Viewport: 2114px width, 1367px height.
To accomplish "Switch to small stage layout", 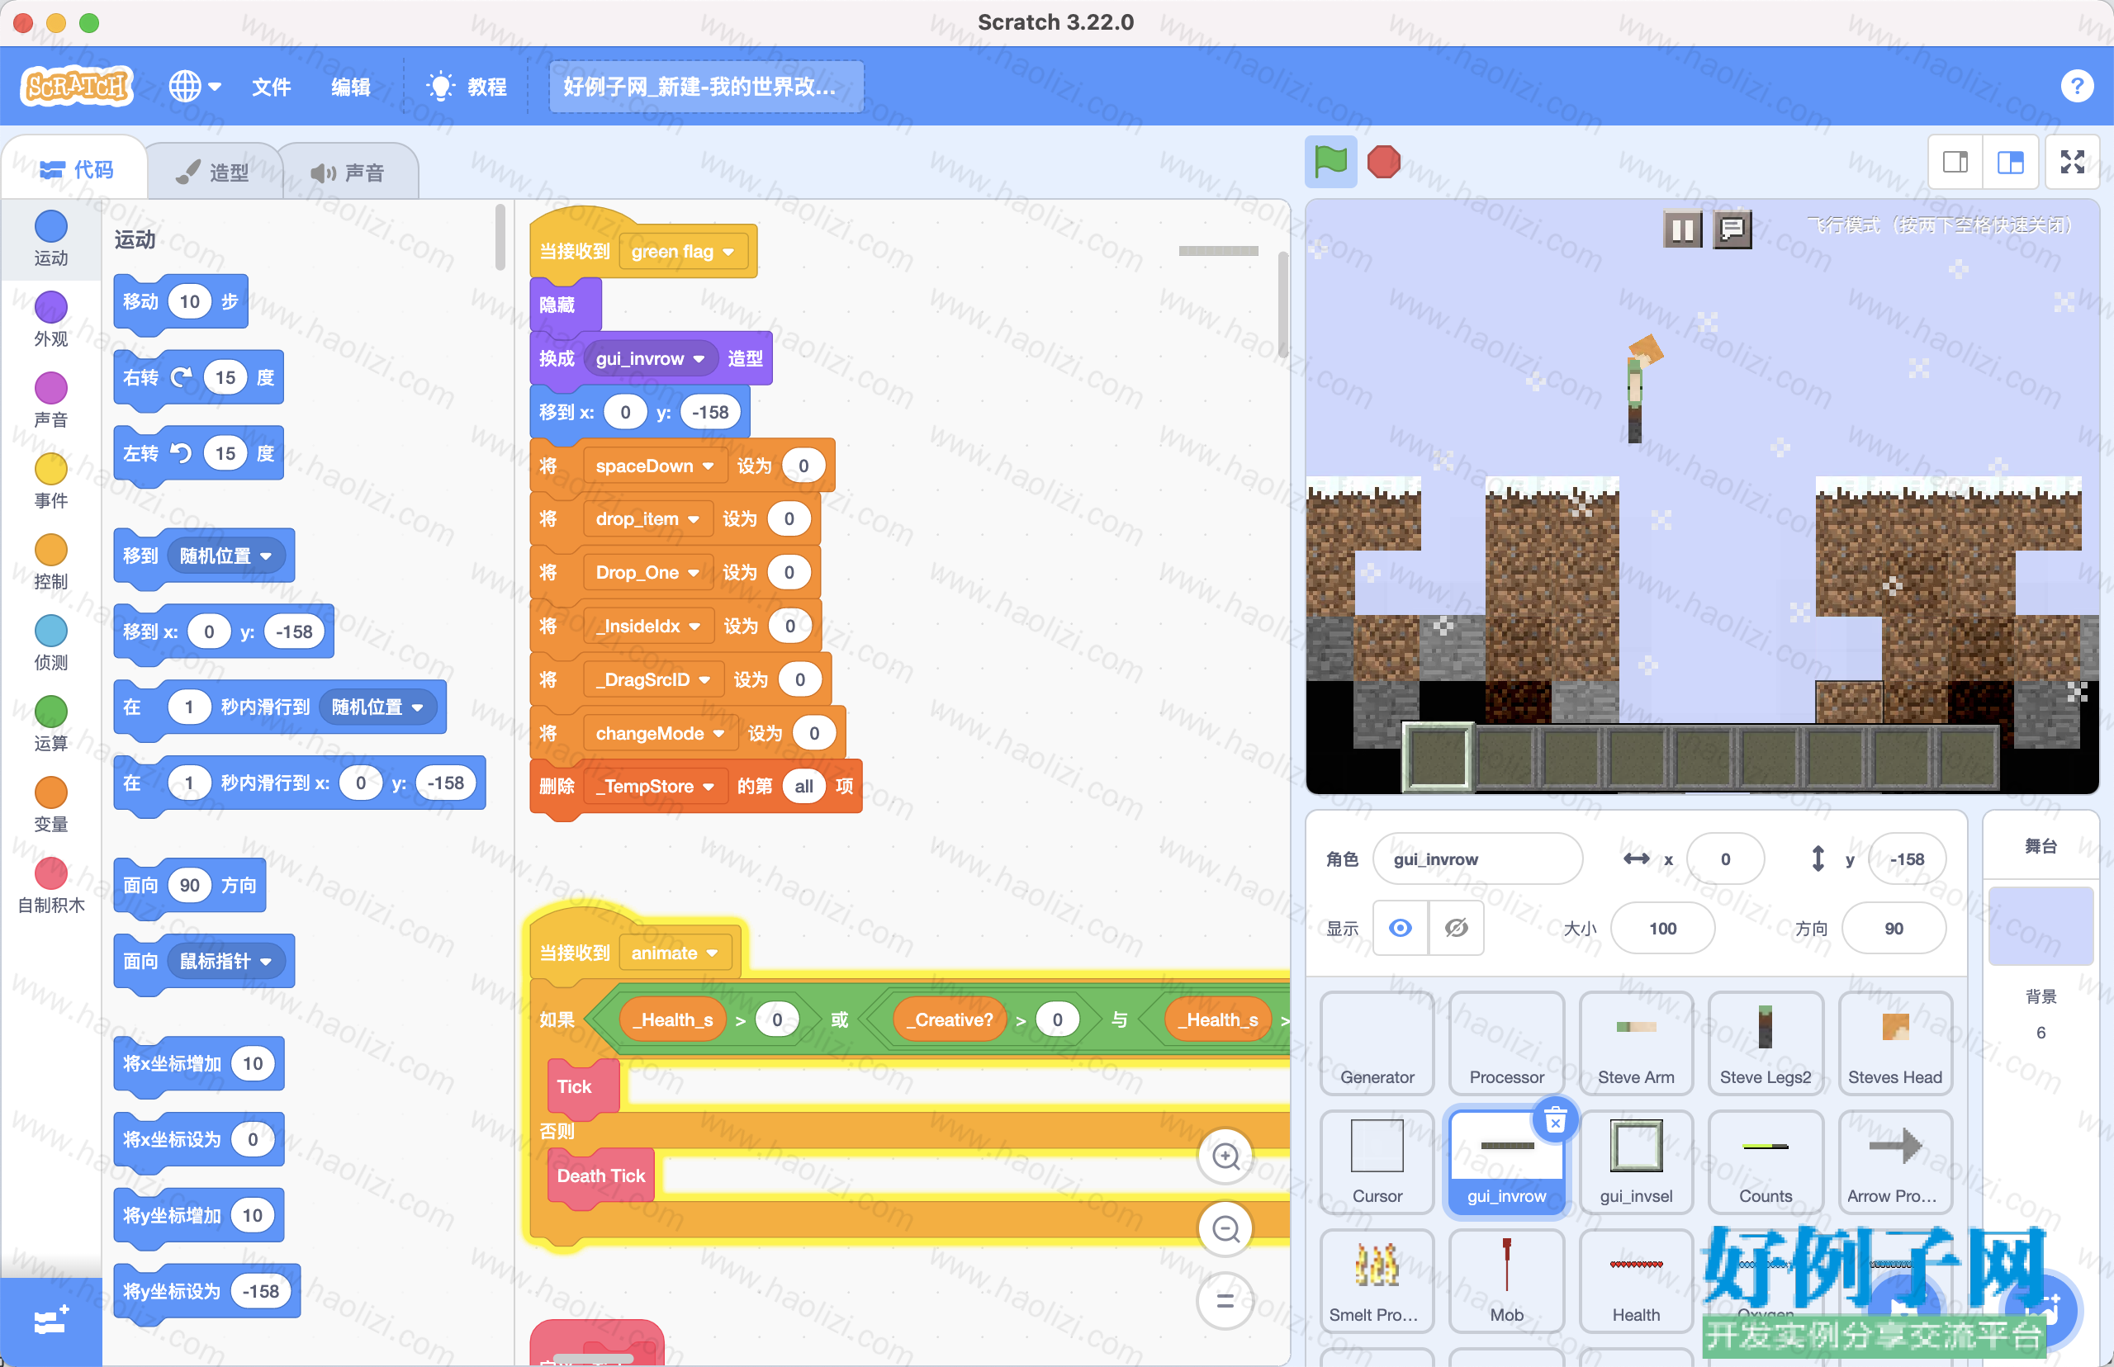I will [x=1955, y=162].
